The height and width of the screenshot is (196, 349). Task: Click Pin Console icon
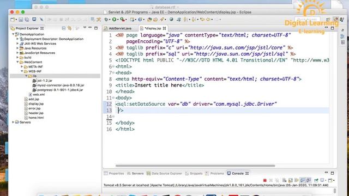[x=316, y=180]
